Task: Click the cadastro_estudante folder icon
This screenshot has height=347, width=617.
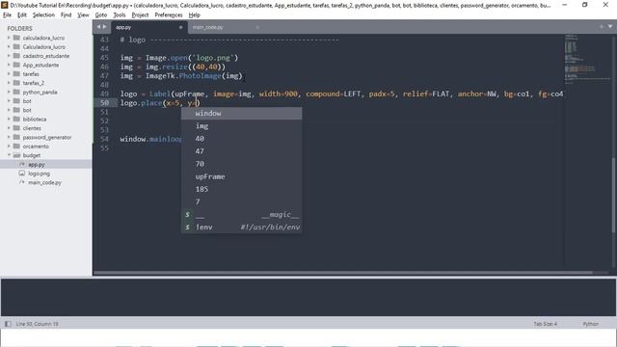Action: pyautogui.click(x=16, y=56)
